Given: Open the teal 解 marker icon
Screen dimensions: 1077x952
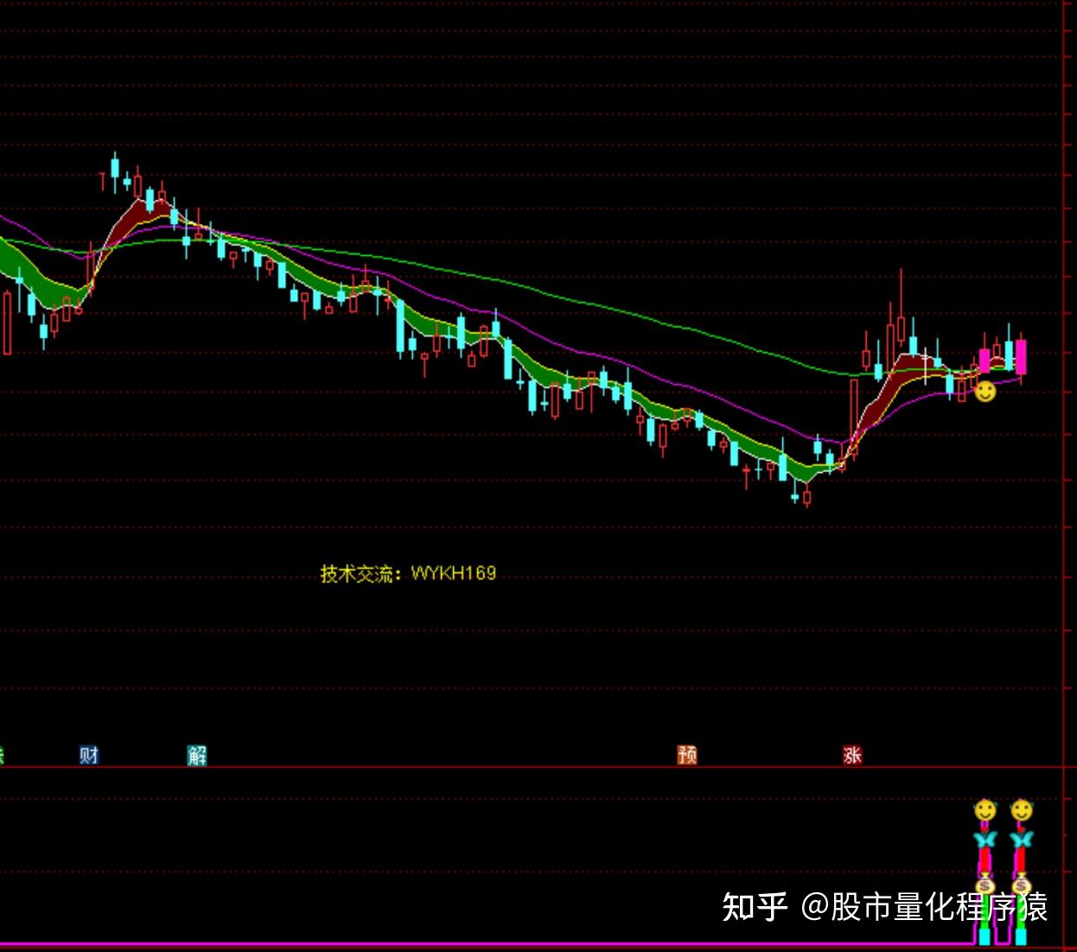Looking at the screenshot, I should [x=197, y=755].
